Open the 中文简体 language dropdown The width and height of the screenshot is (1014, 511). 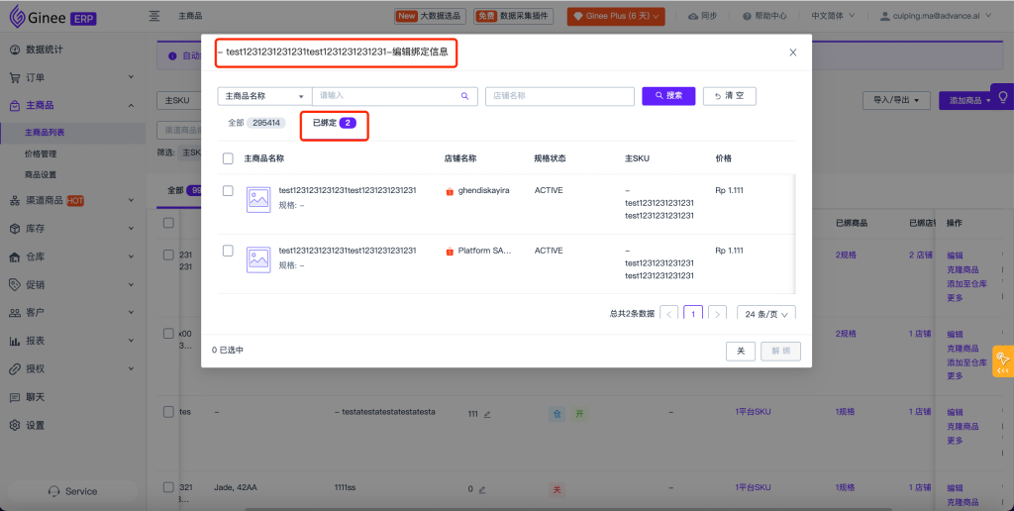833,16
